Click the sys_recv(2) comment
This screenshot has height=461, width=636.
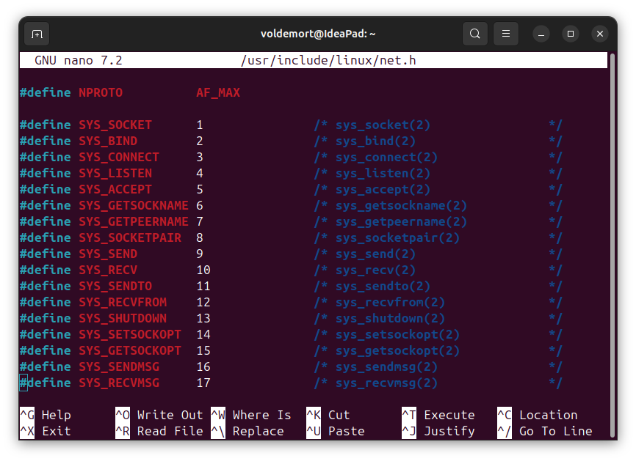coord(375,270)
